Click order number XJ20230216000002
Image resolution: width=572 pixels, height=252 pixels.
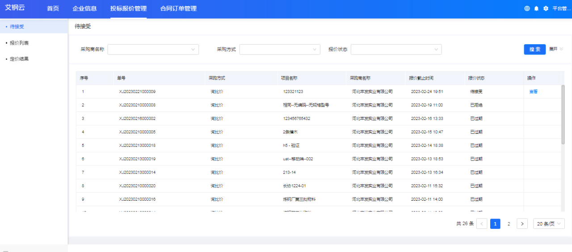click(137, 118)
